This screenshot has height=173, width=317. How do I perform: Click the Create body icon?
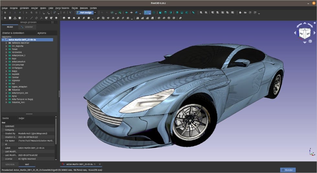5,18
